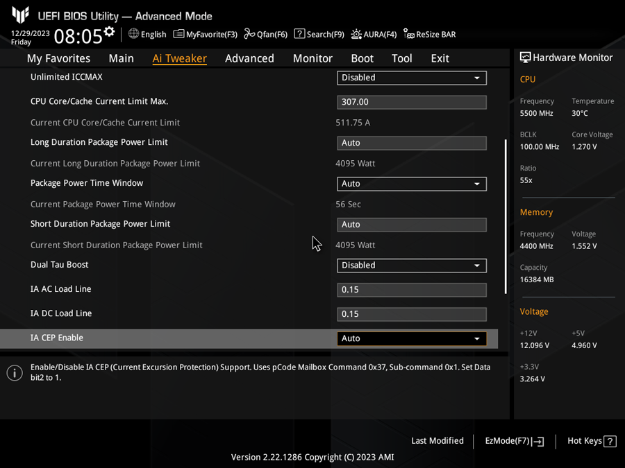Click the Qfan(F6) label
The width and height of the screenshot is (625, 468).
(272, 35)
